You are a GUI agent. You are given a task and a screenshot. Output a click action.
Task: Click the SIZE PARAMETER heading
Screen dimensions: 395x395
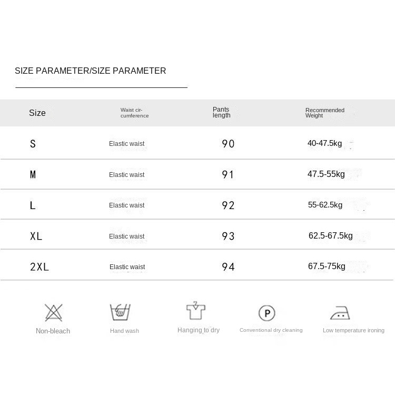click(x=90, y=71)
